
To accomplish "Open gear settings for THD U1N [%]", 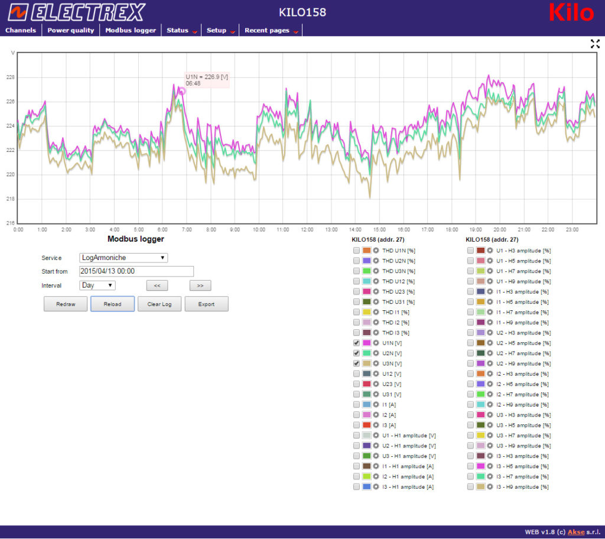I will pyautogui.click(x=376, y=251).
